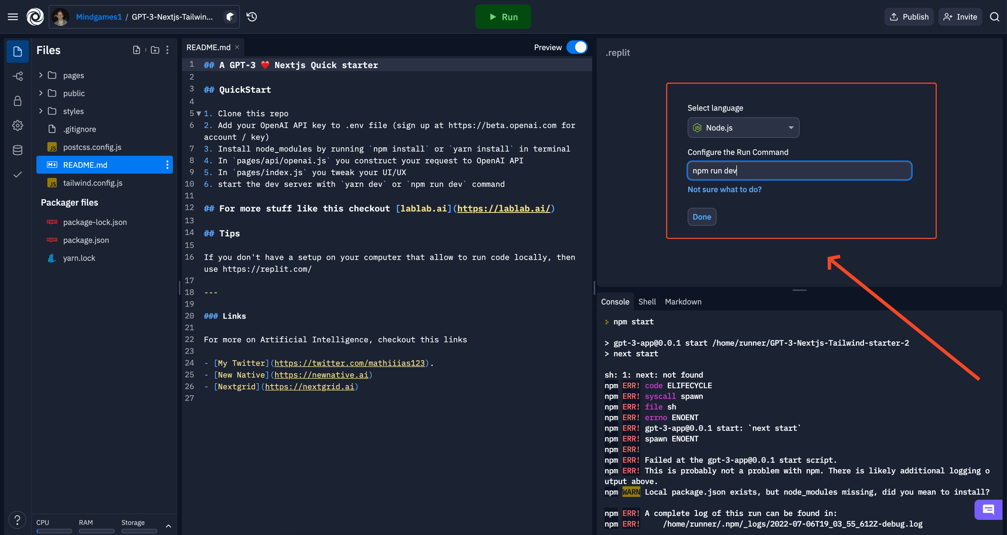Screen dimensions: 1007x535
Task: Open the Secrets lock sidebar icon
Action: (18, 101)
